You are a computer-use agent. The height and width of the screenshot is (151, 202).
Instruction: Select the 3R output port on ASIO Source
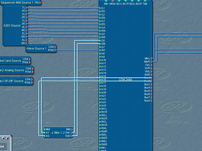click(26, 24)
